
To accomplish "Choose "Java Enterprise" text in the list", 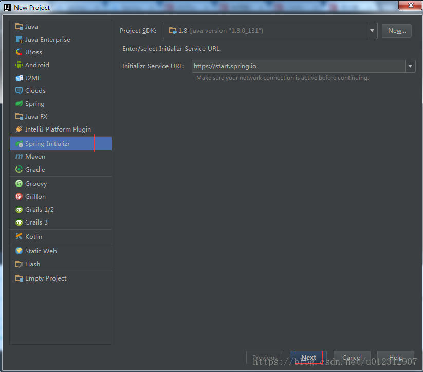I will [x=48, y=40].
